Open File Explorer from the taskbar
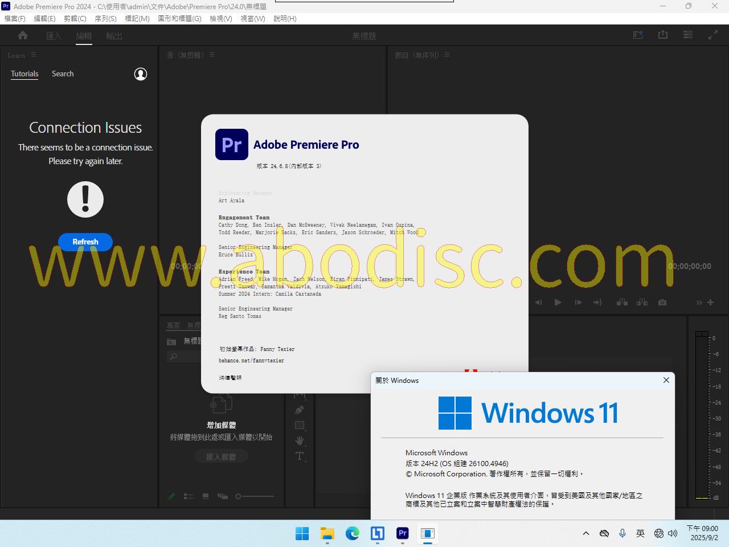Screen dimensions: 729x547 point(327,533)
